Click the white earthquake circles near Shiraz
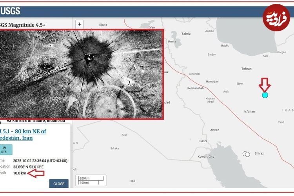 pos(246,154)
